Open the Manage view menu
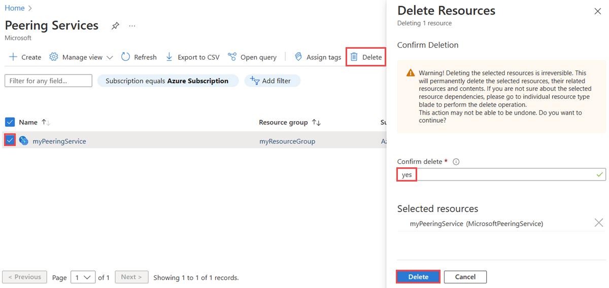 (81, 57)
